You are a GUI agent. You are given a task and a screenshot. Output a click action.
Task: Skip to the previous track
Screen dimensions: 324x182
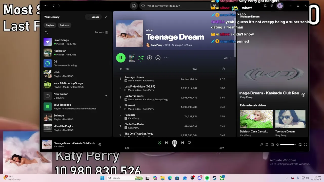pyautogui.click(x=166, y=143)
